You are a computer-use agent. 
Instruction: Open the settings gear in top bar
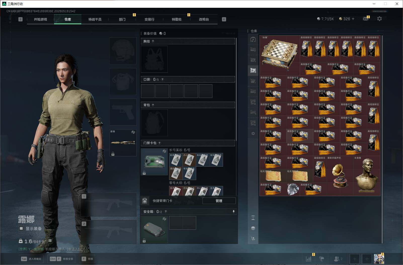tap(379, 19)
